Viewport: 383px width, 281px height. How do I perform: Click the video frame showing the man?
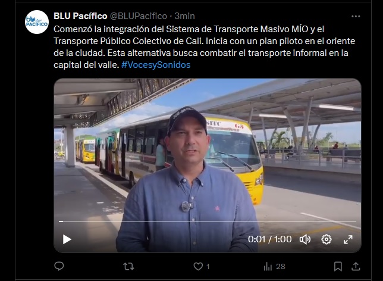coord(208,166)
